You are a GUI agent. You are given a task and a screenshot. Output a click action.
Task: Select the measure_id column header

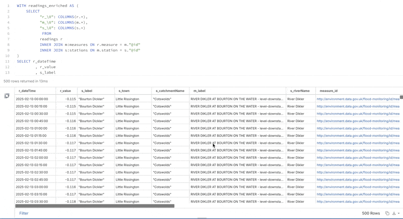click(328, 91)
